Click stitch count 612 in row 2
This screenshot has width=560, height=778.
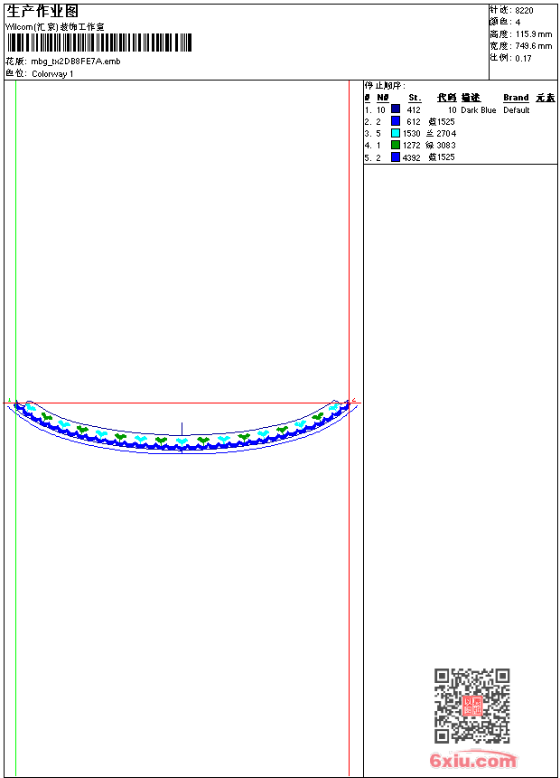414,122
